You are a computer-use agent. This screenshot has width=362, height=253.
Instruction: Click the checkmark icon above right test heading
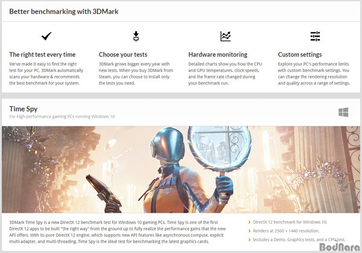tap(46, 36)
